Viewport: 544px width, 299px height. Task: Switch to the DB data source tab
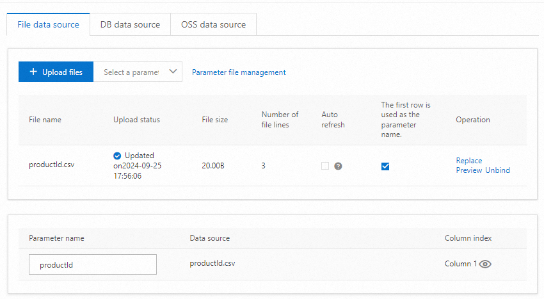(x=130, y=25)
